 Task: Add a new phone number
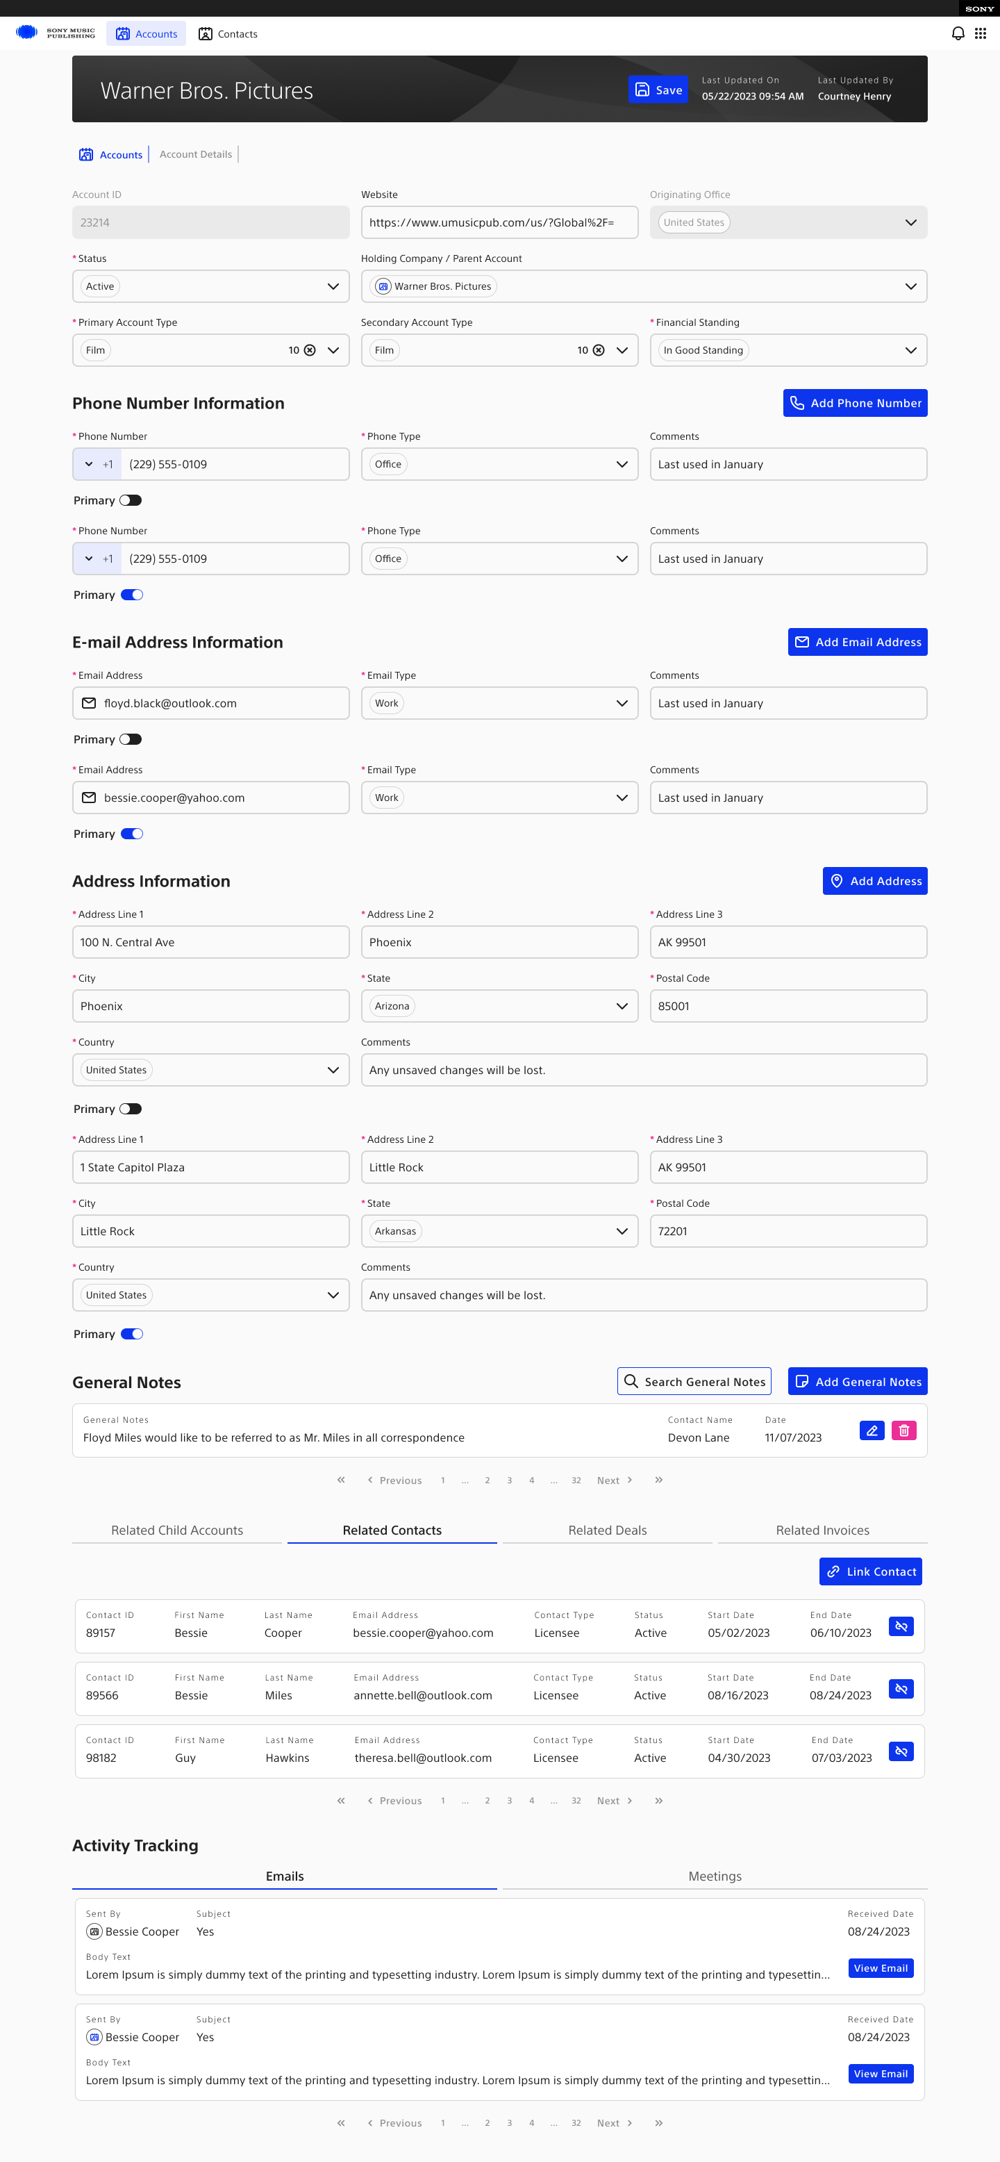coord(855,403)
